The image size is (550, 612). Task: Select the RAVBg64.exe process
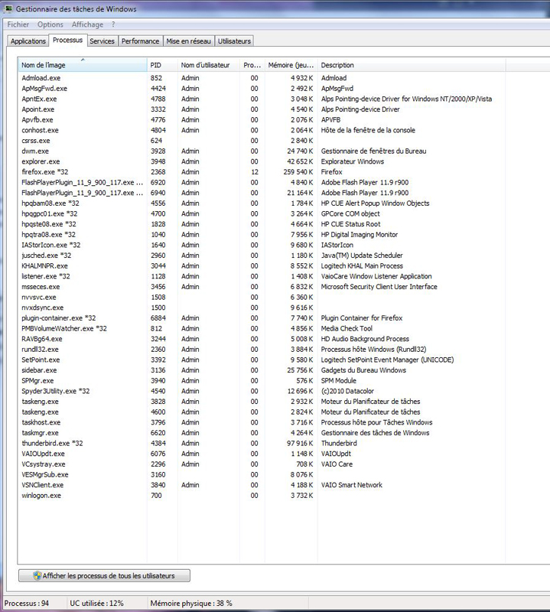click(x=263, y=339)
